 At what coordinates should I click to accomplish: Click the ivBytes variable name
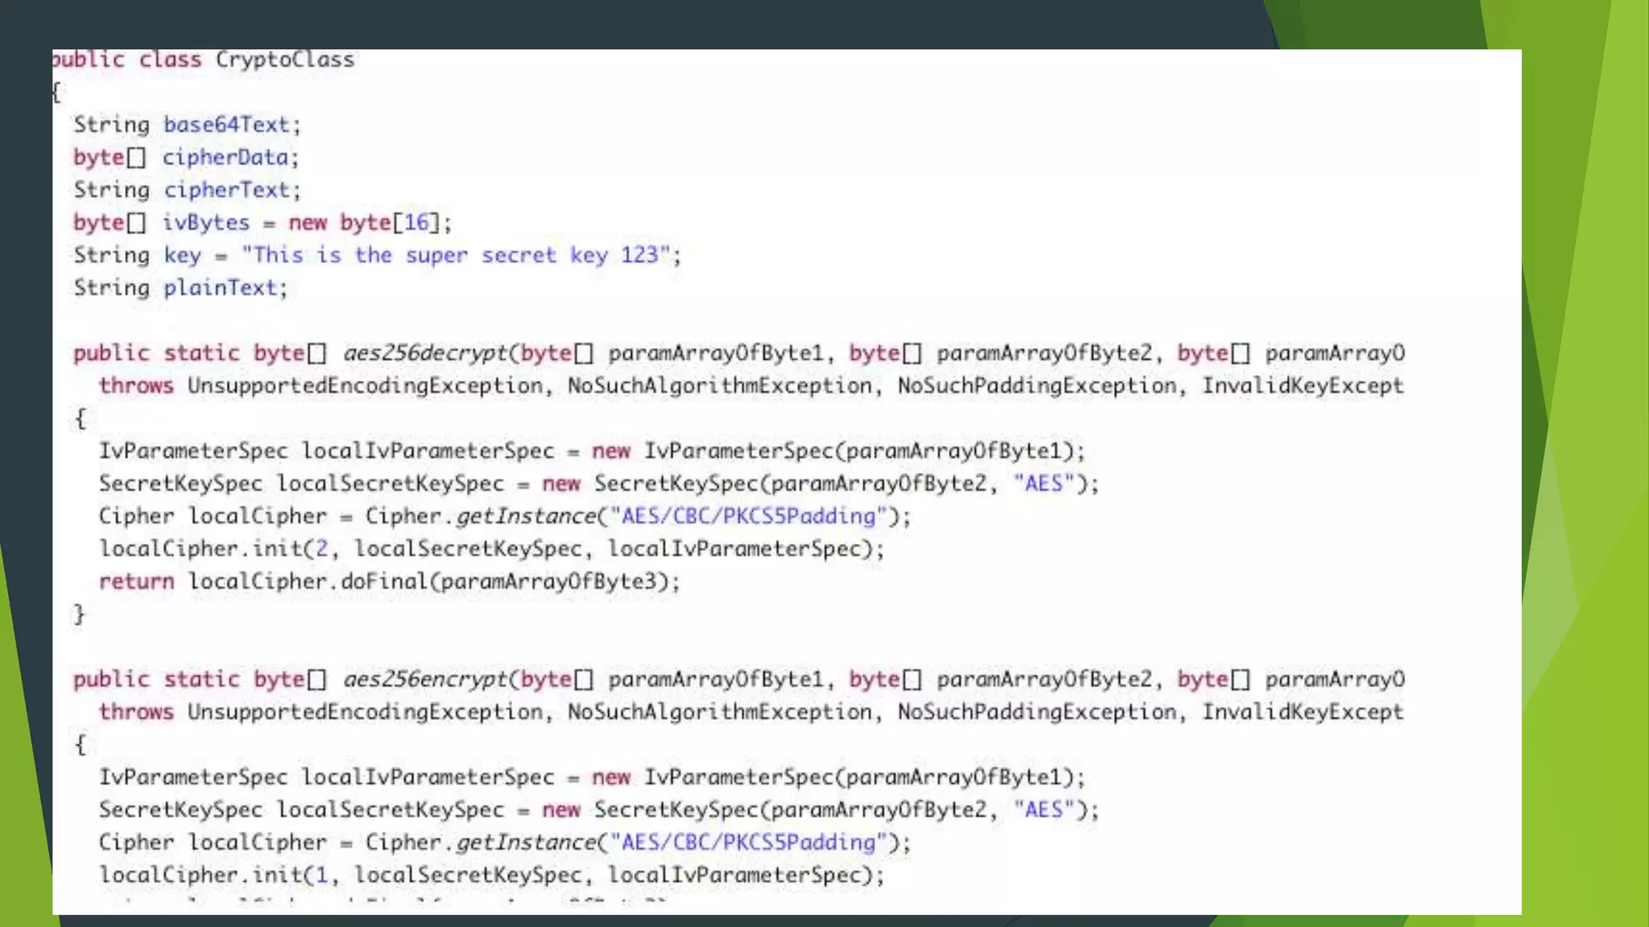206,223
